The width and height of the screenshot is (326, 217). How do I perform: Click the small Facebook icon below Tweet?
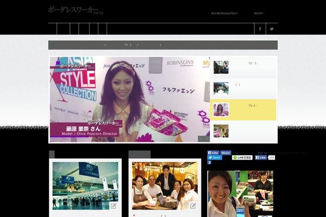click(x=209, y=163)
